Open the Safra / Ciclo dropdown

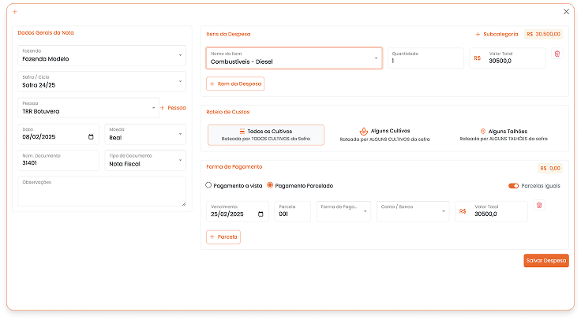pyautogui.click(x=102, y=82)
